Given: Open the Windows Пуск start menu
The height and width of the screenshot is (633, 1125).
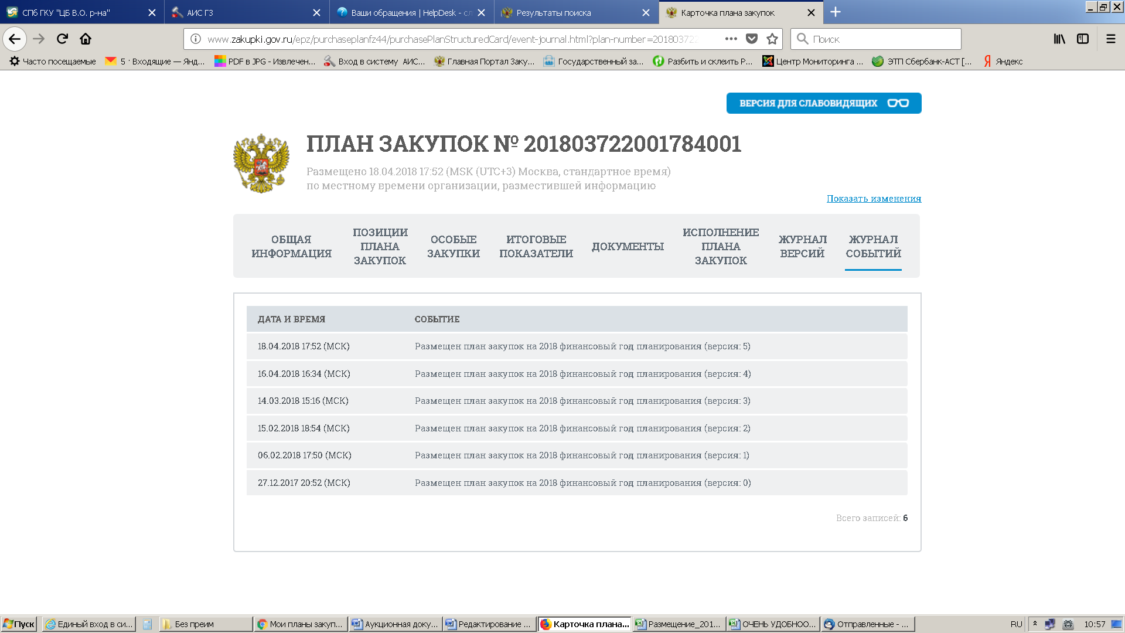Looking at the screenshot, I should click(x=19, y=624).
